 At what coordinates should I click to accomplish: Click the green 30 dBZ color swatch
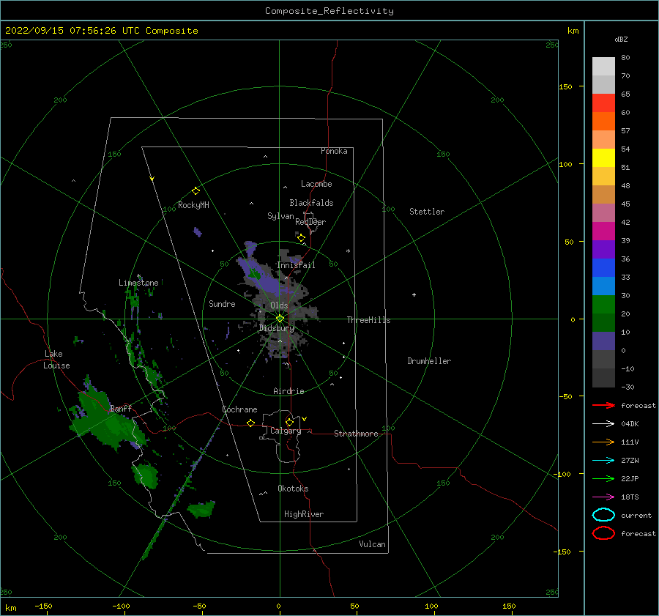pos(603,305)
